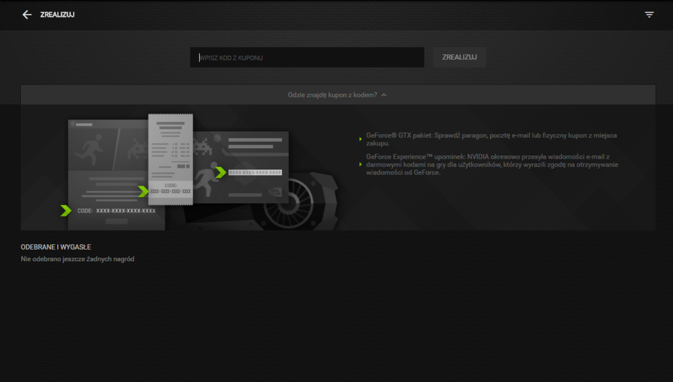Click 'Nie odebrano jeszcze żadnych nagród' text

coord(77,259)
